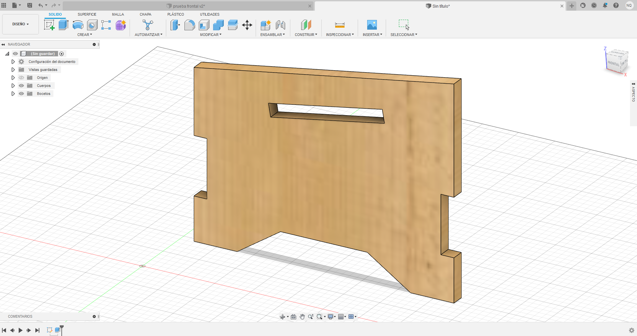This screenshot has height=336, width=637.
Task: Select the Hole tool
Action: pyautogui.click(x=92, y=25)
